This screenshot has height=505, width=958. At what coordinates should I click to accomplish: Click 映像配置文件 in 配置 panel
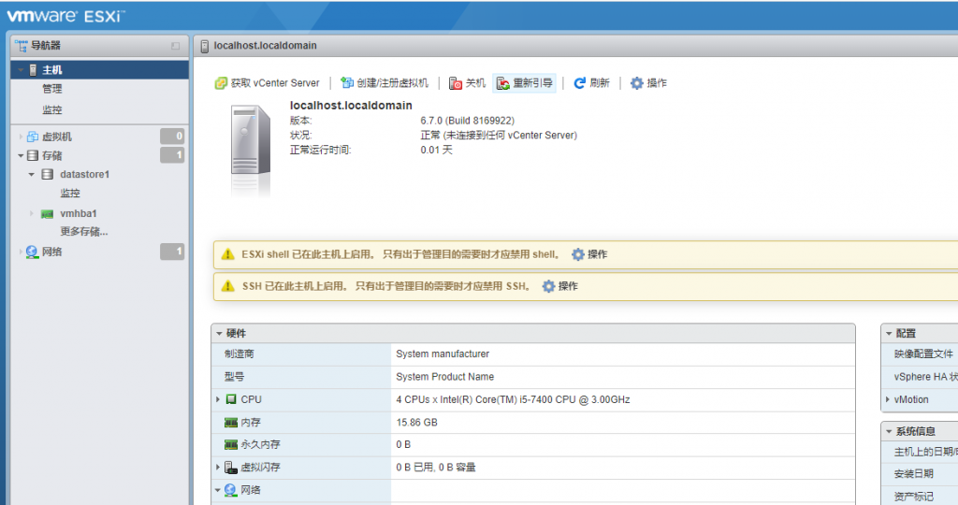coord(923,354)
